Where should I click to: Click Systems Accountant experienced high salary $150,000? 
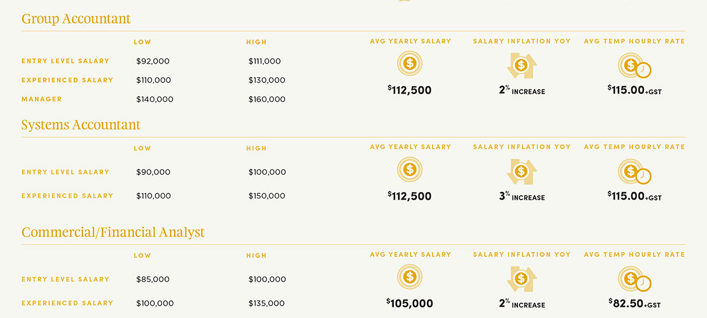[x=267, y=196]
